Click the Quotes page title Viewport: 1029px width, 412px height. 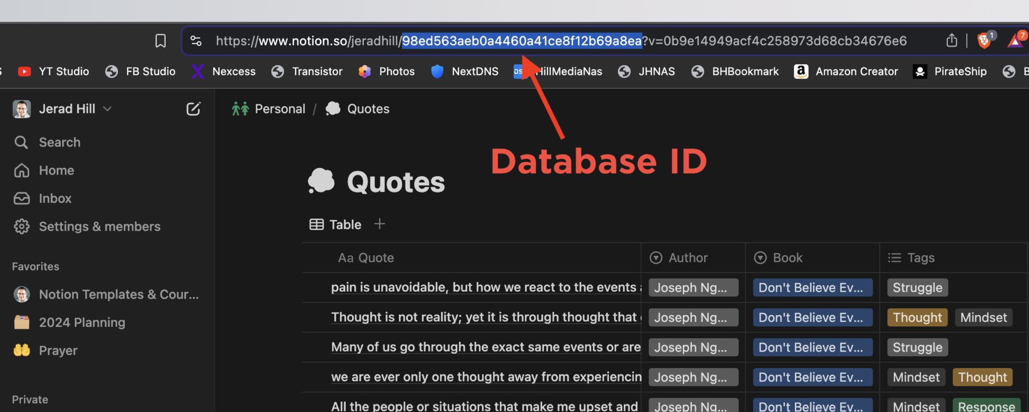[396, 182]
